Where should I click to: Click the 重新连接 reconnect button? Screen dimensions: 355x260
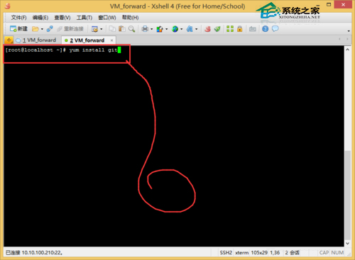coord(70,29)
